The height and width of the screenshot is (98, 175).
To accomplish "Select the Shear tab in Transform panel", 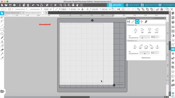I will click(x=146, y=22).
